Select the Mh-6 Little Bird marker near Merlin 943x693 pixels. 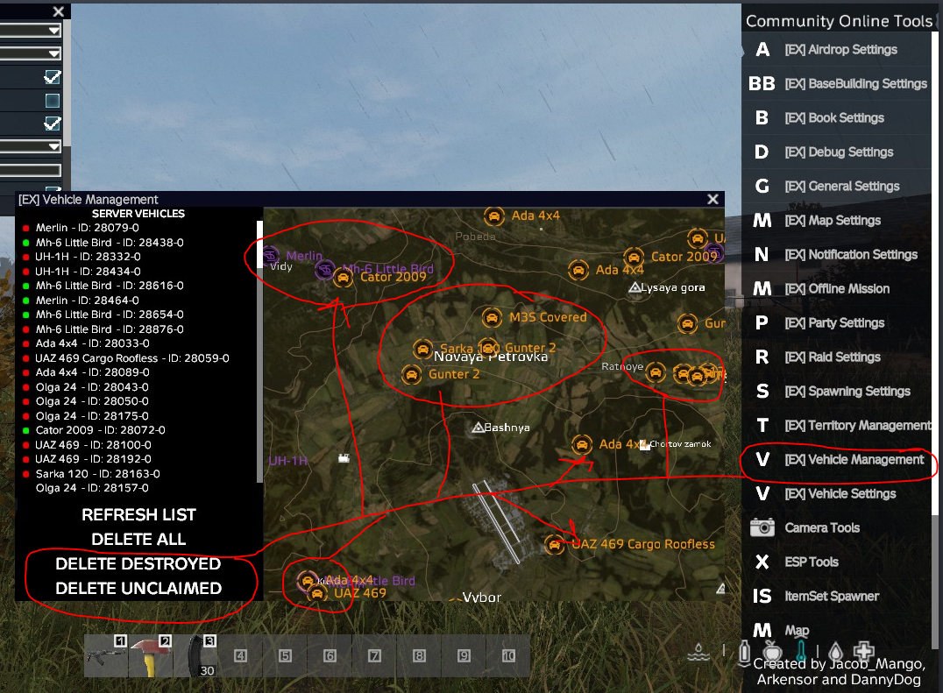click(x=325, y=269)
